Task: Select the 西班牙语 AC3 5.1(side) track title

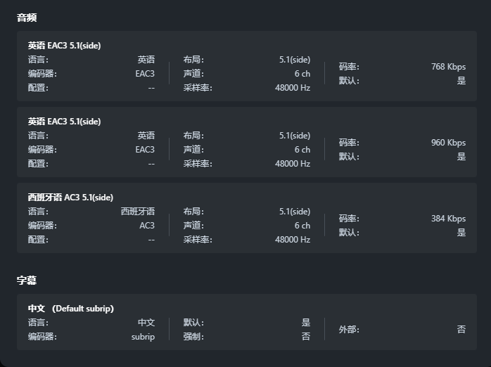Action: 70,198
